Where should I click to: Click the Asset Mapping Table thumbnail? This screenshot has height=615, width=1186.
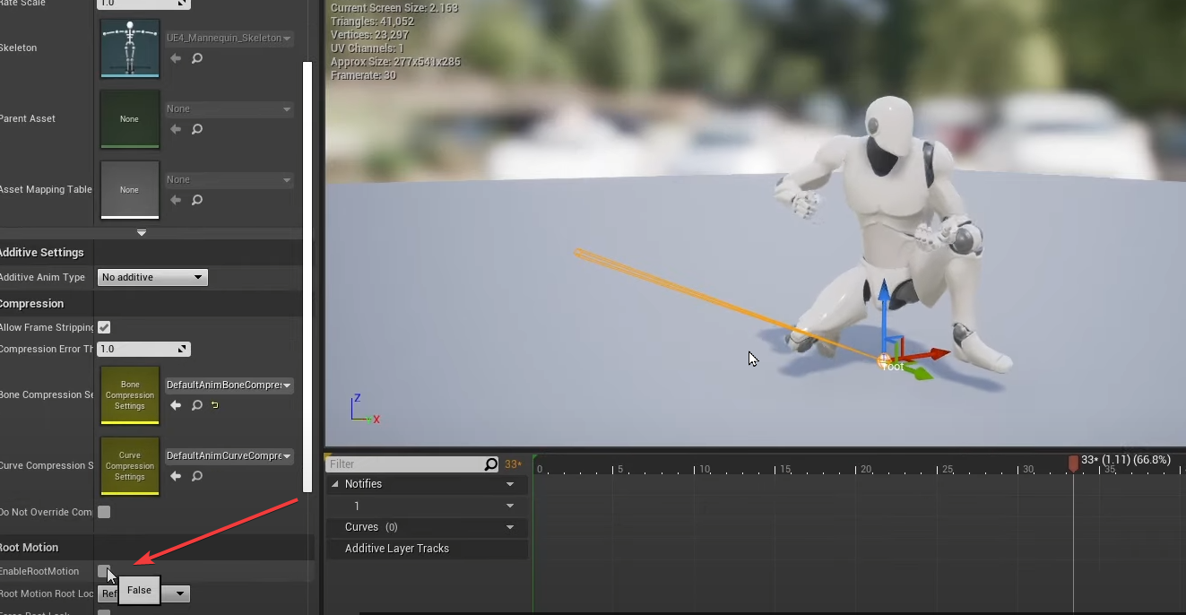[130, 190]
